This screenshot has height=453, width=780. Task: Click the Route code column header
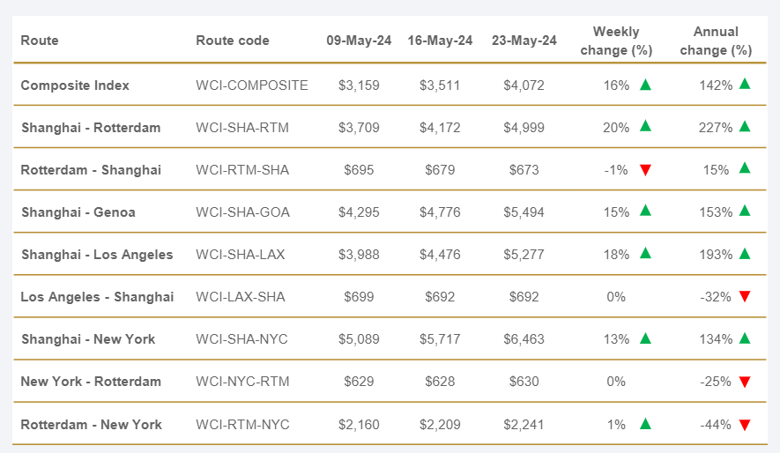[x=233, y=41]
